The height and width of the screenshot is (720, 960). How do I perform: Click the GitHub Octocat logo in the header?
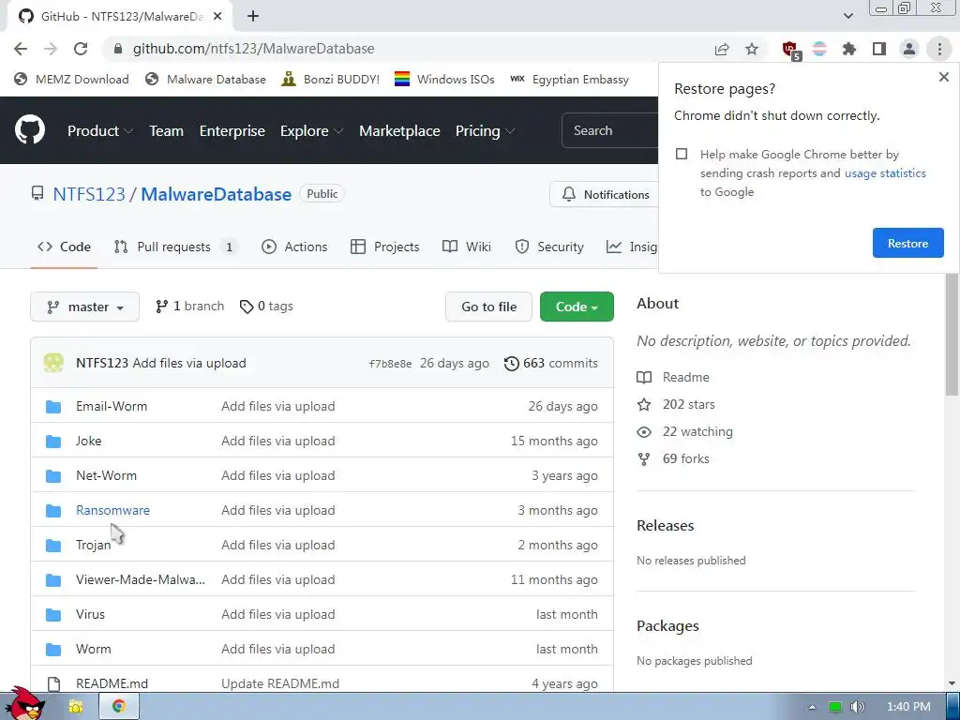coord(30,129)
